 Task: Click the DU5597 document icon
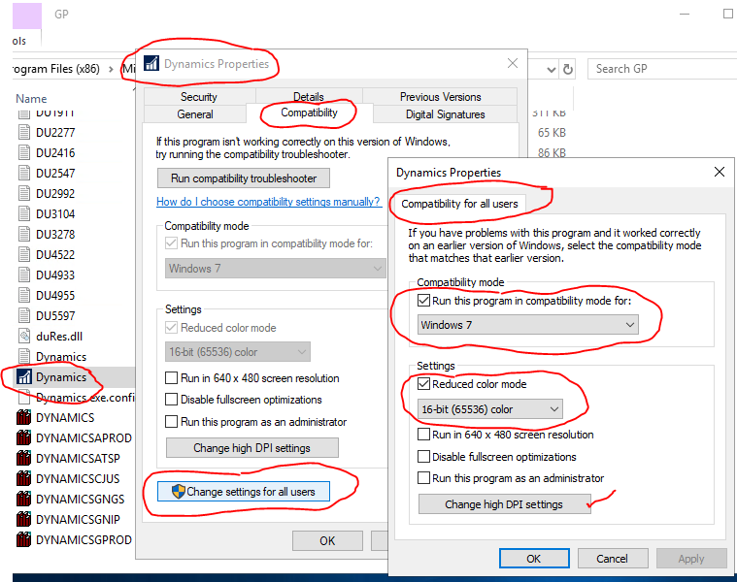[x=24, y=316]
